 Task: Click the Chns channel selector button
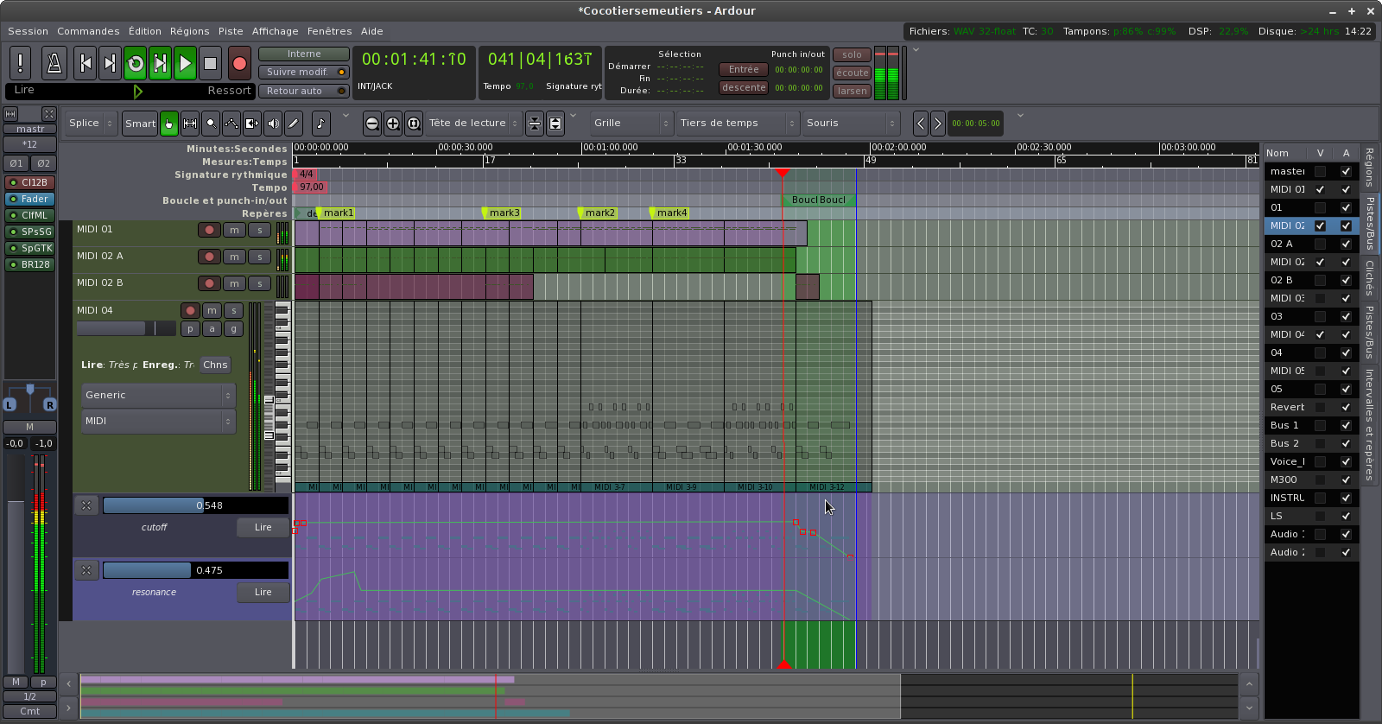coord(215,365)
